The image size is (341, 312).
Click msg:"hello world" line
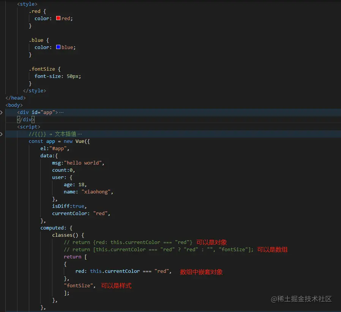(78, 163)
